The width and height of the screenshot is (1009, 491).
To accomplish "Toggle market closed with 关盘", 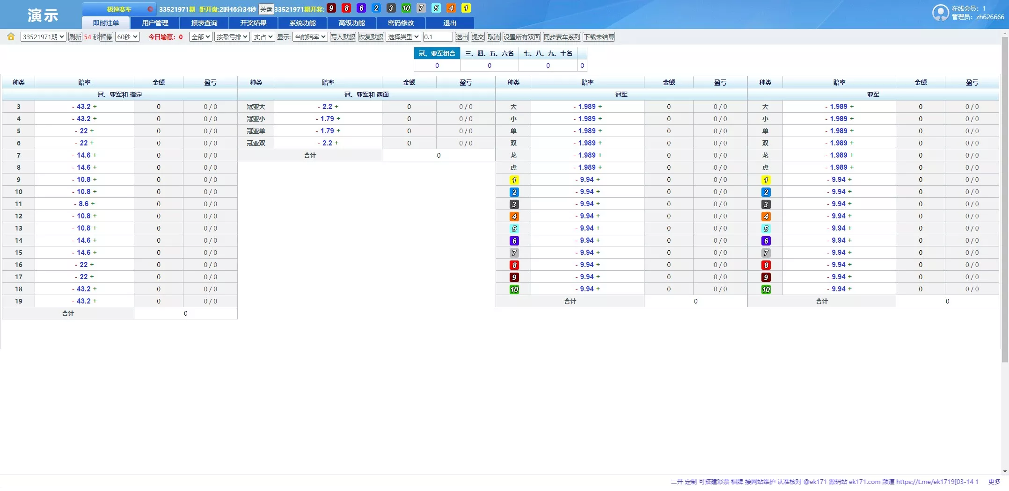I will tap(266, 9).
